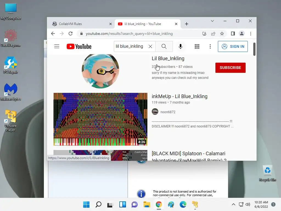Go back in Chrome

tap(53, 34)
